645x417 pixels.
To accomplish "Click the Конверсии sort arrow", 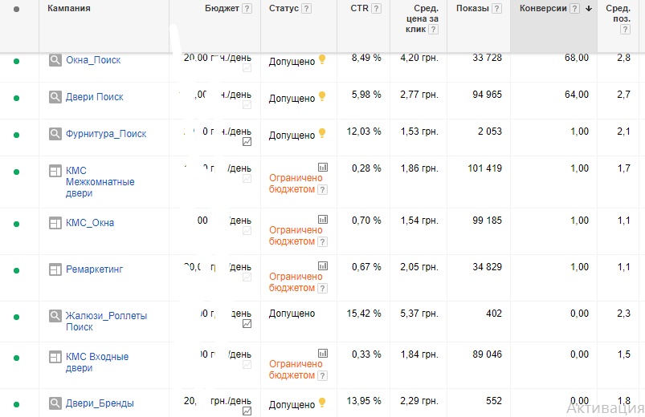I will click(589, 9).
